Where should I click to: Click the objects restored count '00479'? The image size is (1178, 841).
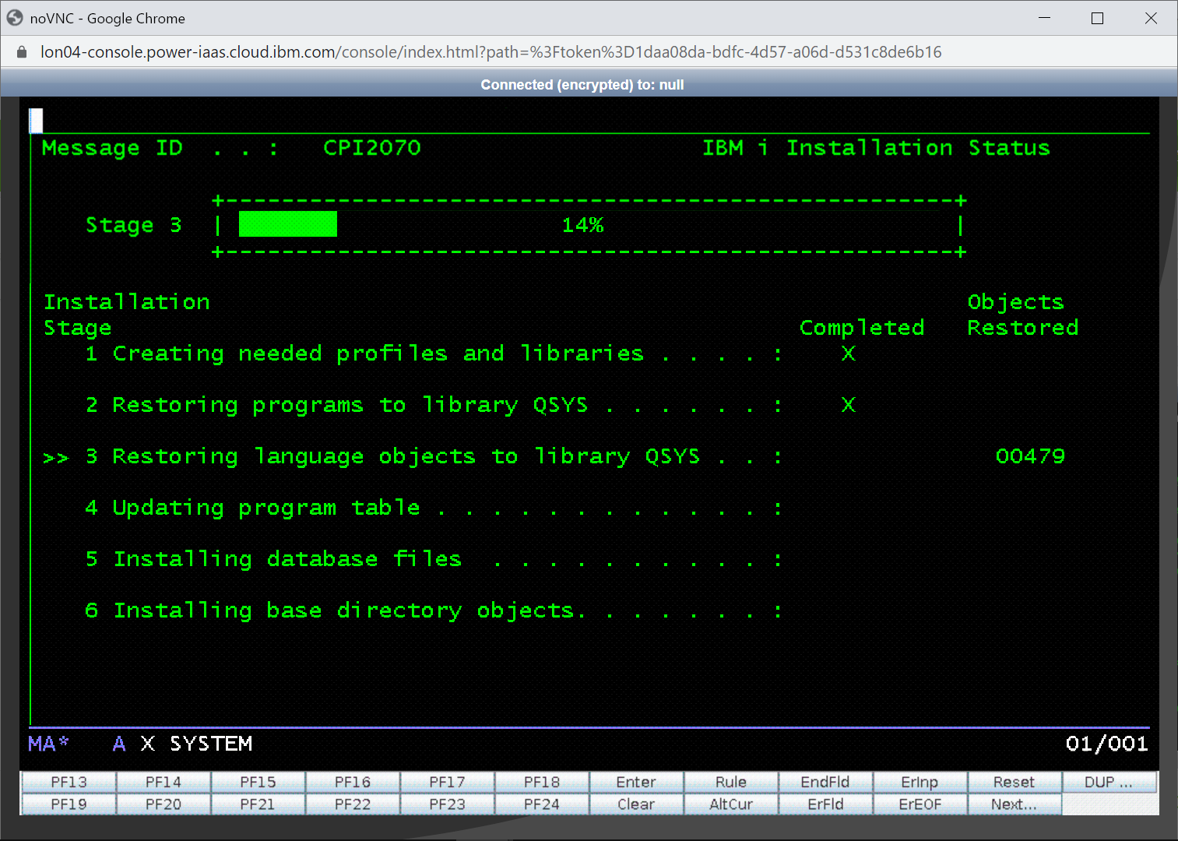1030,456
